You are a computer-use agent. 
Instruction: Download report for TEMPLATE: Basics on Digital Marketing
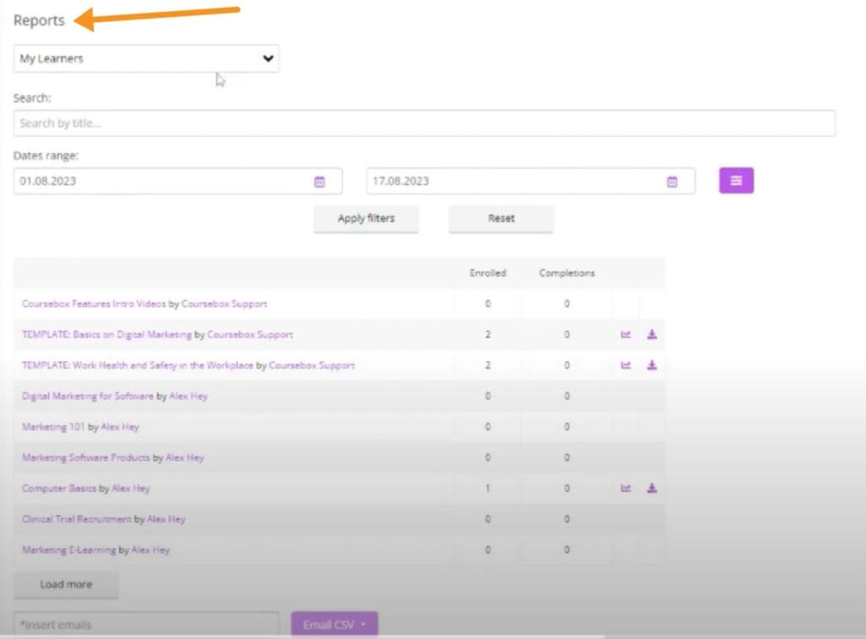pyautogui.click(x=651, y=335)
